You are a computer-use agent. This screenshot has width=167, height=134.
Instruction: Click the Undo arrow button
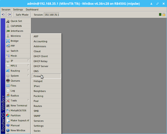coord(3,15)
